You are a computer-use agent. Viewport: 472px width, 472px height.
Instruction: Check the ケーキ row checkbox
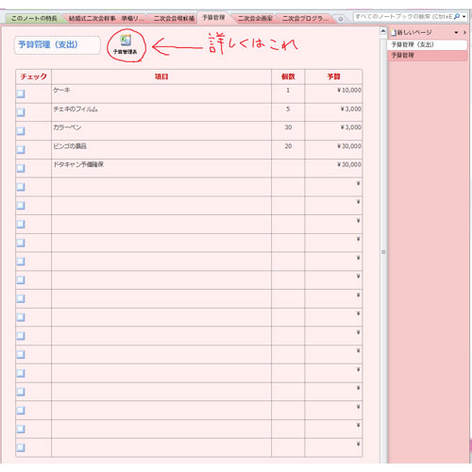(21, 93)
